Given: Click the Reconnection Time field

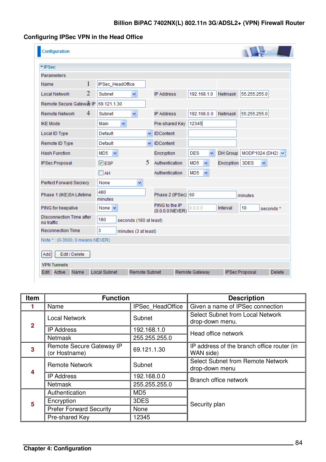Looking at the screenshot, I should (107, 231).
